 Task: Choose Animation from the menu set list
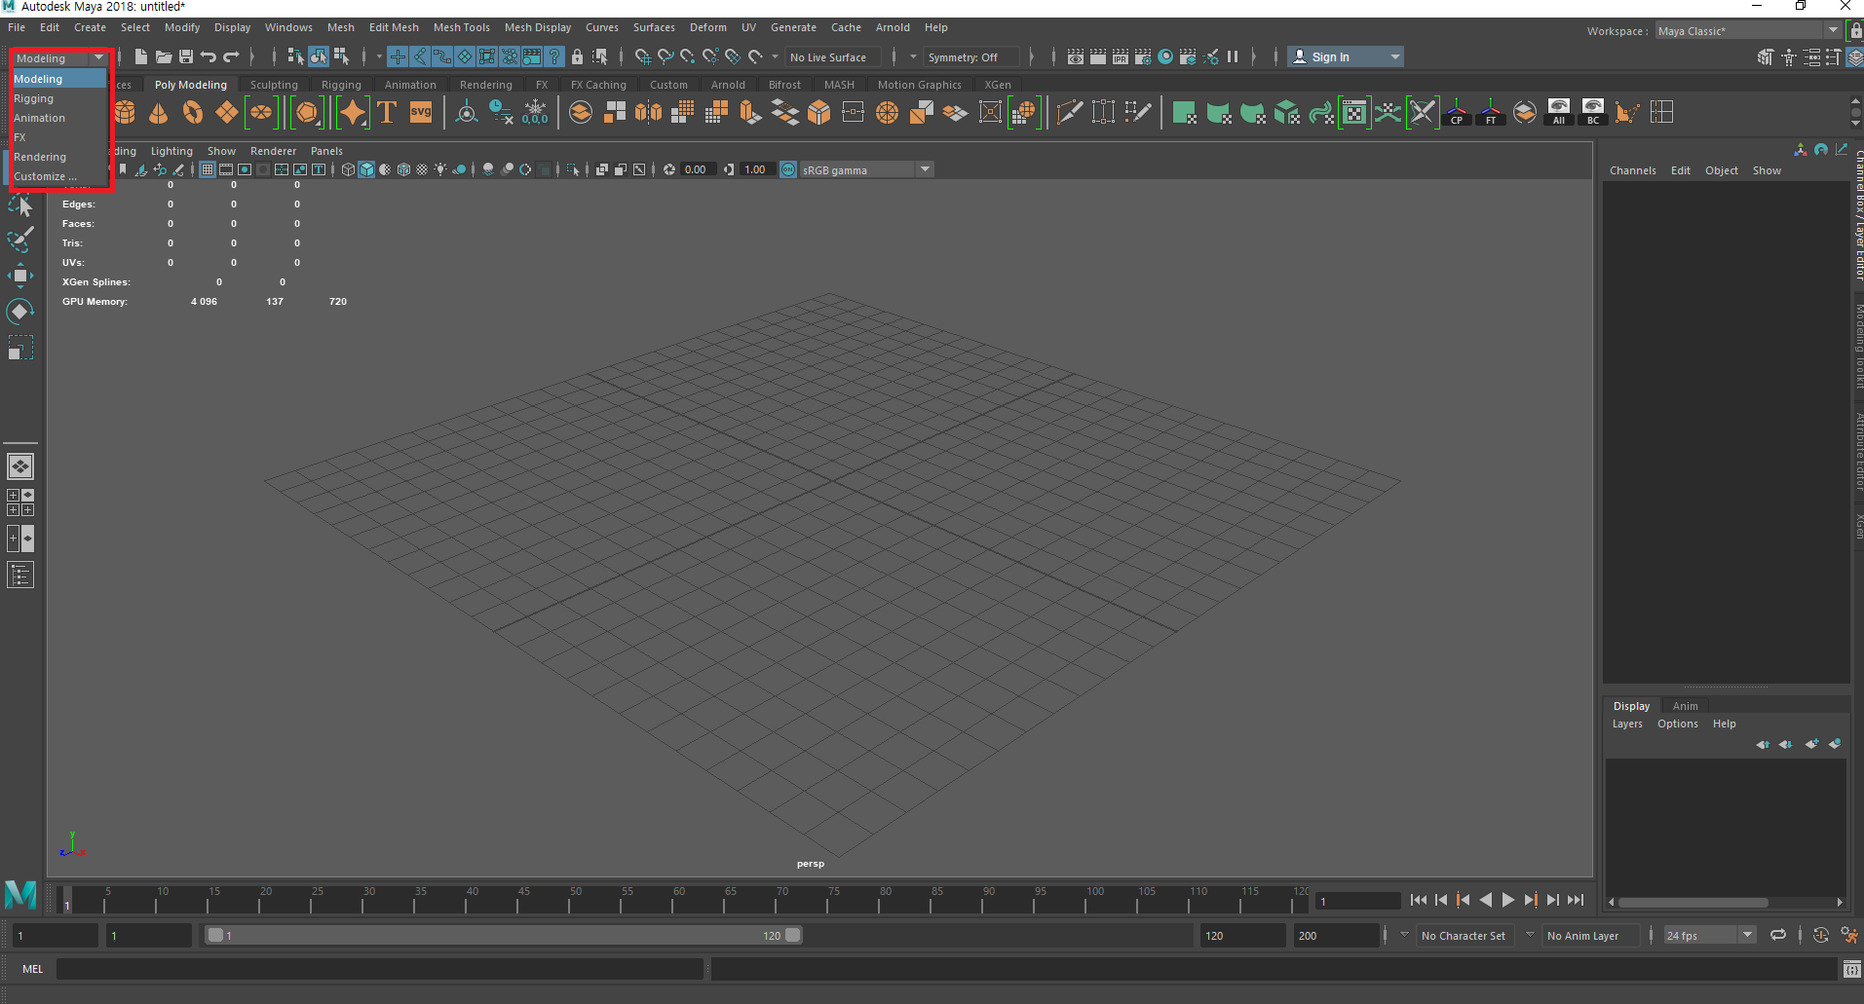point(58,118)
